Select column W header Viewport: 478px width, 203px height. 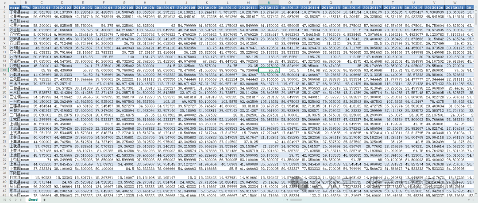455,3
